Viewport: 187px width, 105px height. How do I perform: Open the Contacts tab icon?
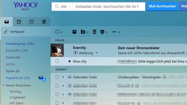[x=19, y=22]
